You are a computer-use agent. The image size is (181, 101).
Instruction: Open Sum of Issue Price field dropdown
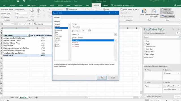(x=179, y=86)
